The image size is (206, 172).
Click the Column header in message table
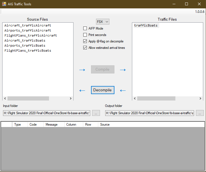74,125
